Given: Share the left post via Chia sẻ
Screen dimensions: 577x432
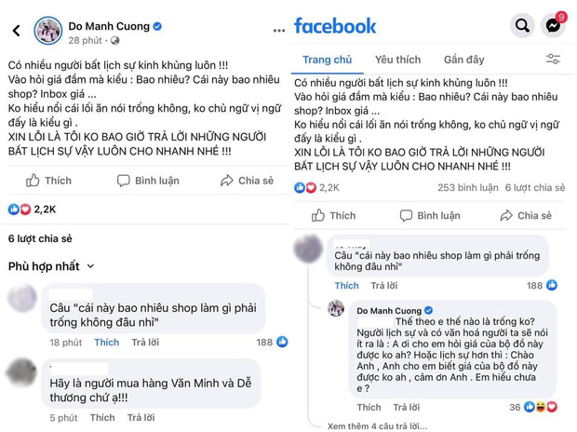Looking at the screenshot, I should (246, 181).
